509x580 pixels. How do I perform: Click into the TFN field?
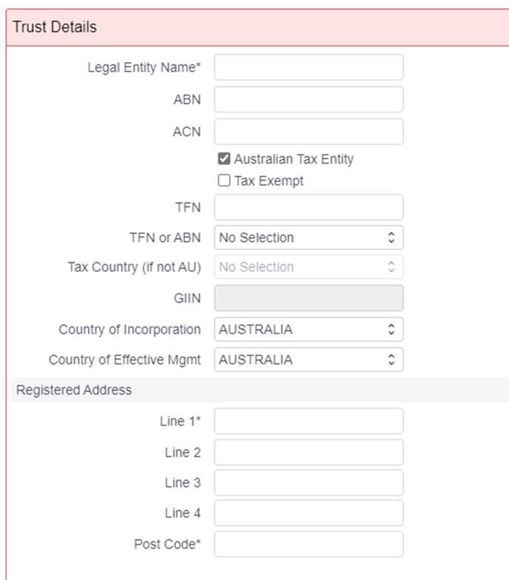tap(309, 207)
